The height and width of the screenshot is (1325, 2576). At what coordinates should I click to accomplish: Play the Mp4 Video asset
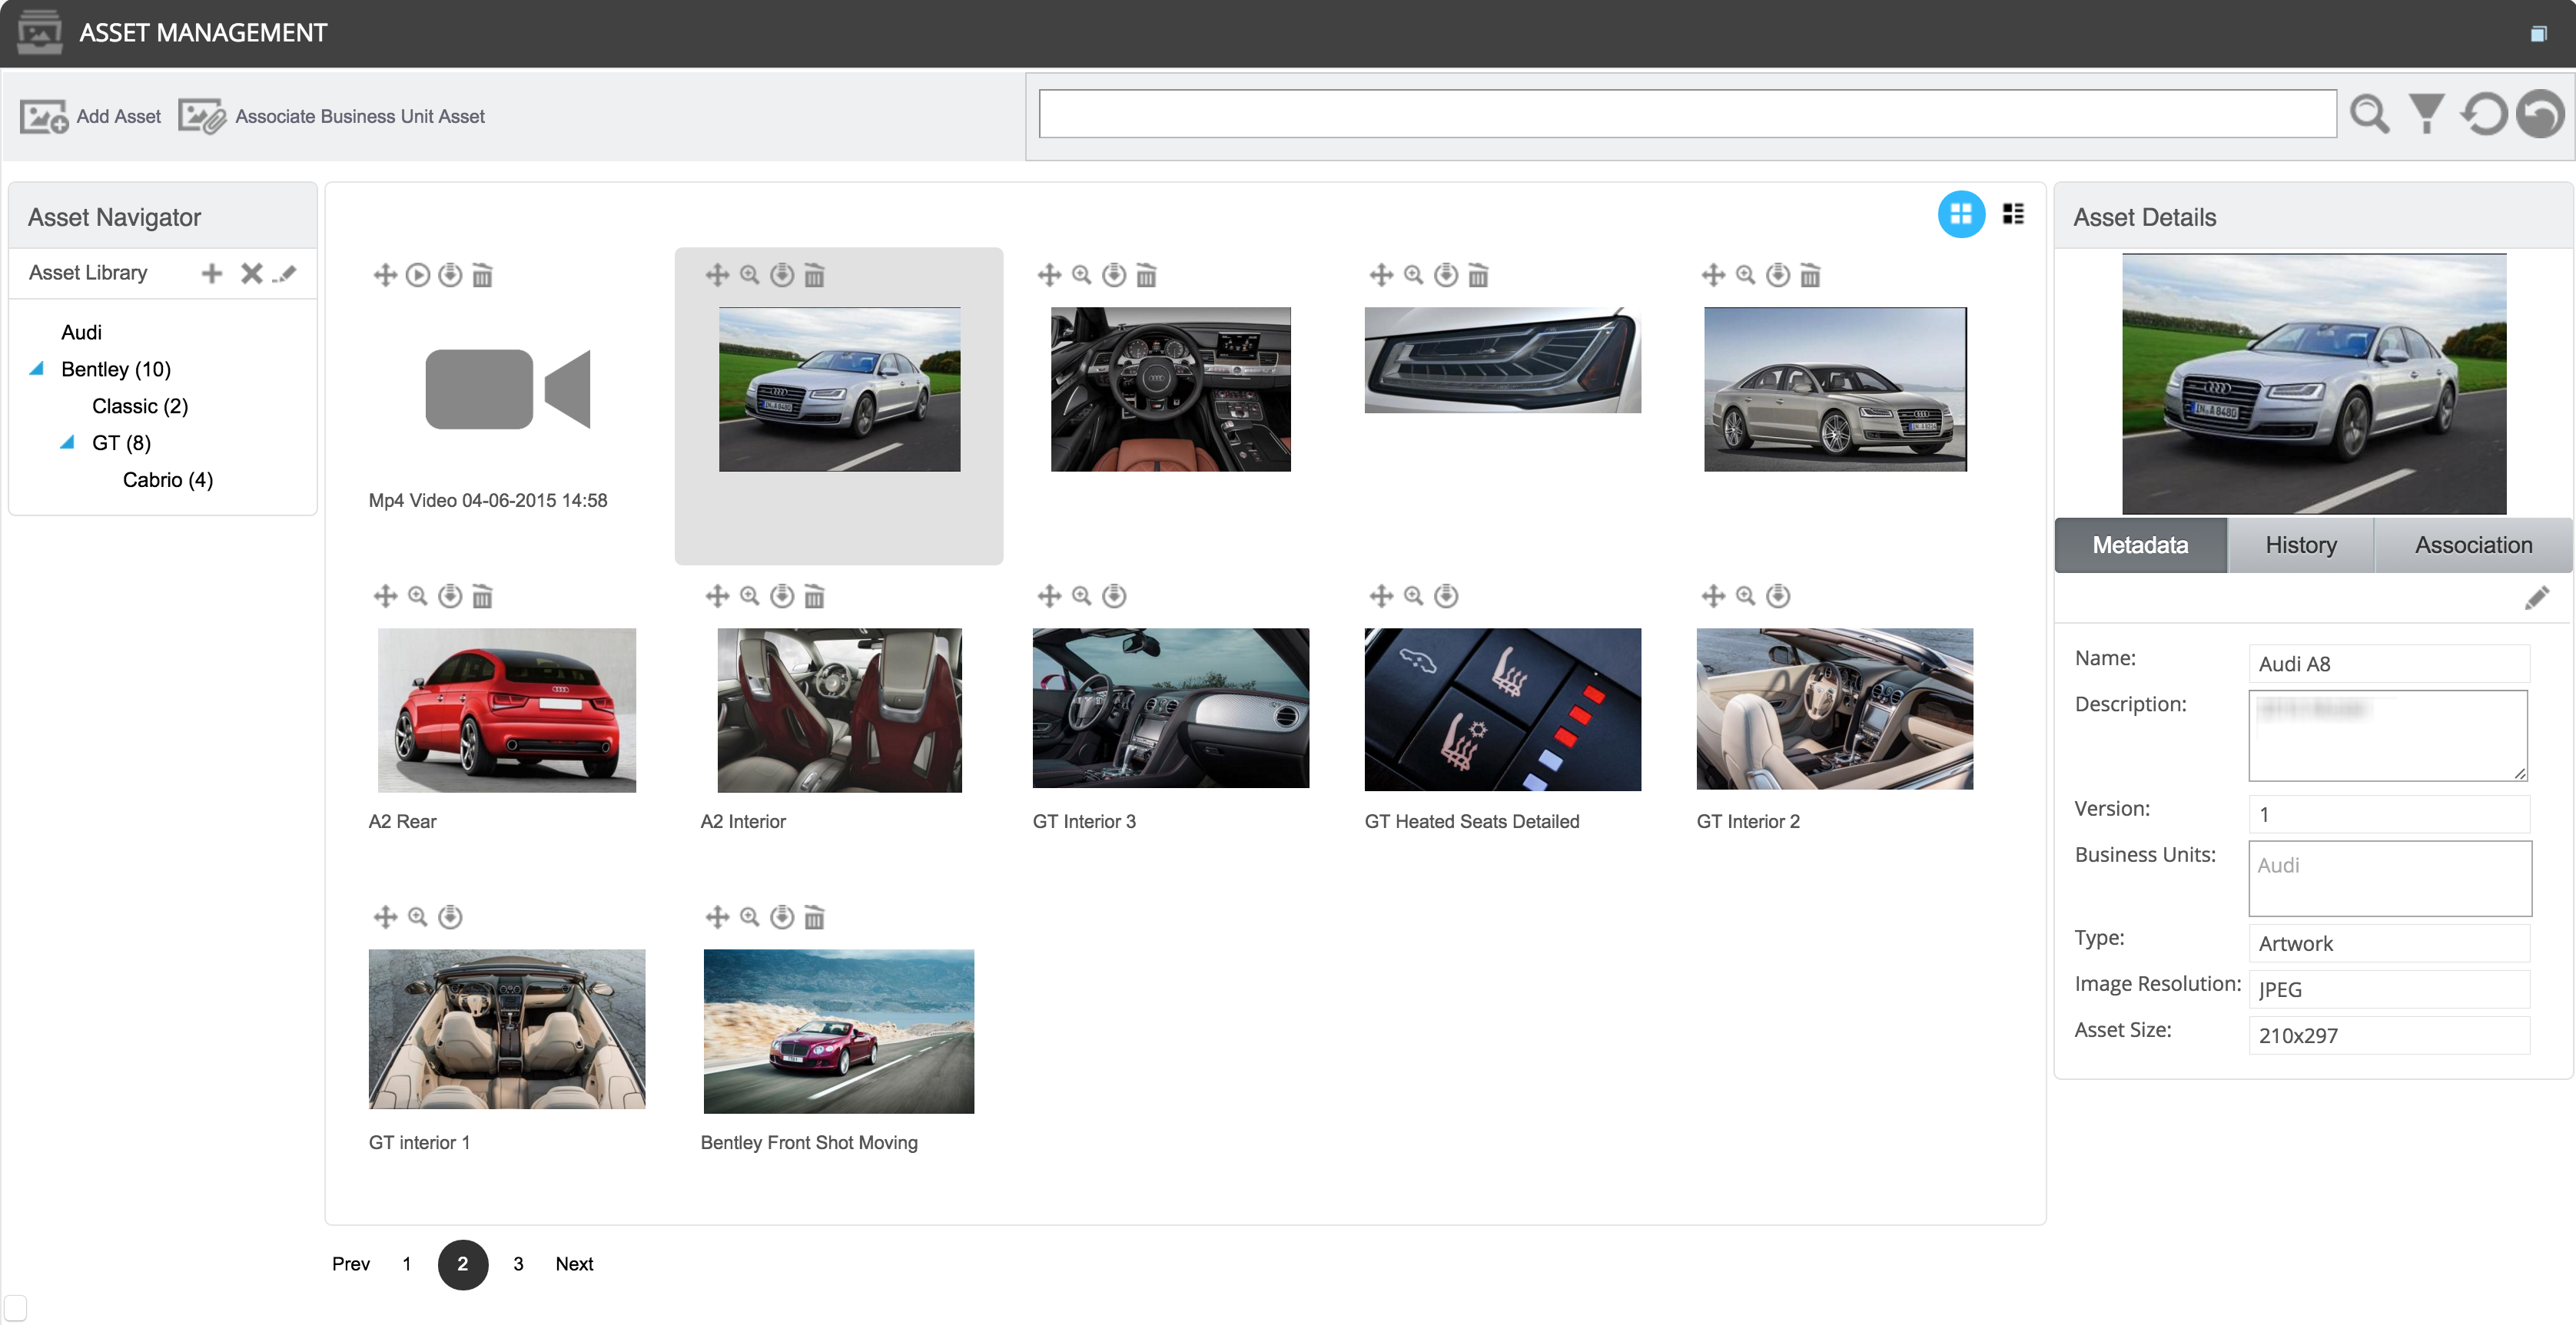coord(418,275)
